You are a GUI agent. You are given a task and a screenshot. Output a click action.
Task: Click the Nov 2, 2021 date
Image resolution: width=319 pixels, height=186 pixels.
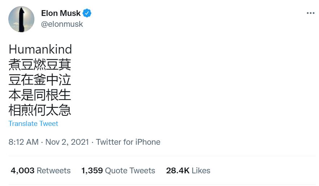point(67,142)
